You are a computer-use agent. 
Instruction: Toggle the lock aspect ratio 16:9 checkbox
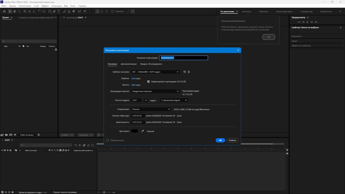pyautogui.click(x=148, y=81)
